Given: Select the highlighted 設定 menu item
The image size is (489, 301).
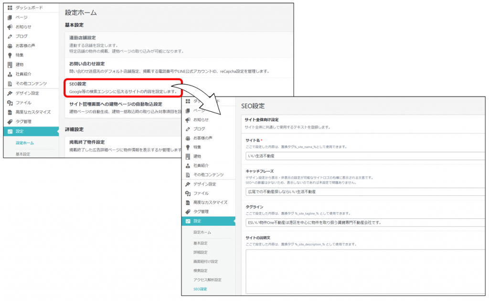Looking at the screenshot, I should pyautogui.click(x=29, y=131).
